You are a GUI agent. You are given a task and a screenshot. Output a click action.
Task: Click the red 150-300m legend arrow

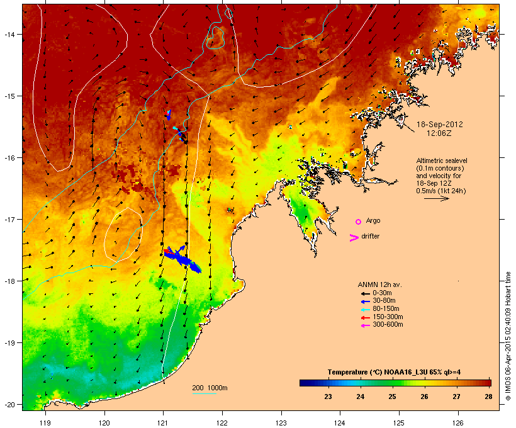[366, 318]
